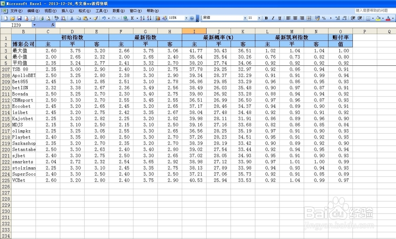This screenshot has height=239, width=396.
Task: Apply percent style to cells
Action: (x=324, y=18)
